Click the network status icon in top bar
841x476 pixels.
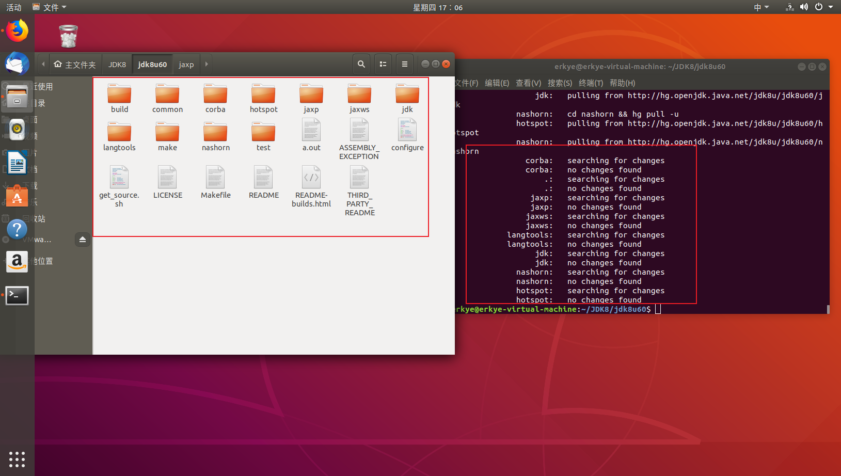789,7
